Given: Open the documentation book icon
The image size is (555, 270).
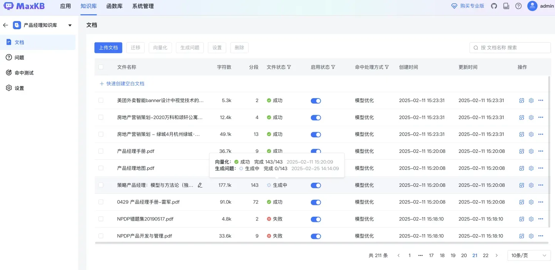Looking at the screenshot, I should (506, 6).
